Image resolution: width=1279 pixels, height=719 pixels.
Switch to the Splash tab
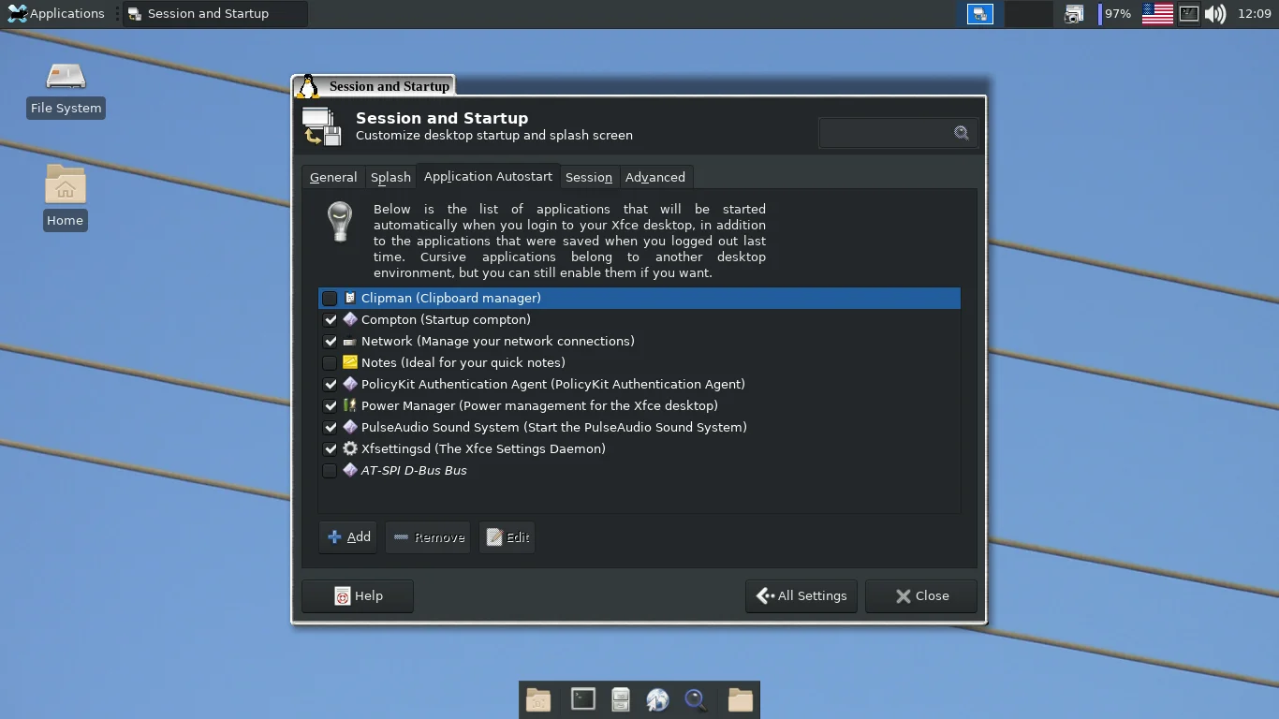click(390, 177)
